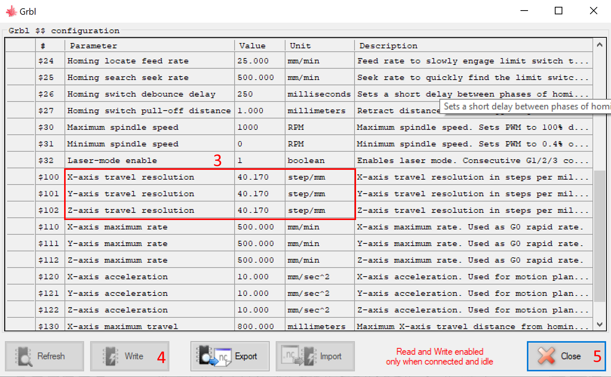Select the Maximum spindle speed parameter cell
This screenshot has height=377, width=611.
tap(150, 127)
